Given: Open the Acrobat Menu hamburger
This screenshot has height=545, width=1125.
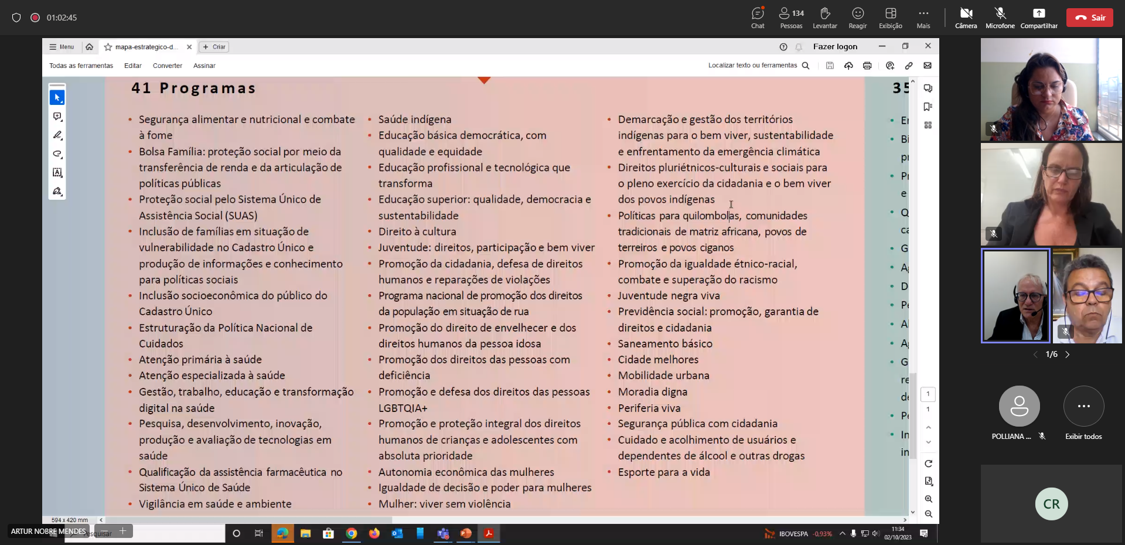Looking at the screenshot, I should click(x=62, y=47).
